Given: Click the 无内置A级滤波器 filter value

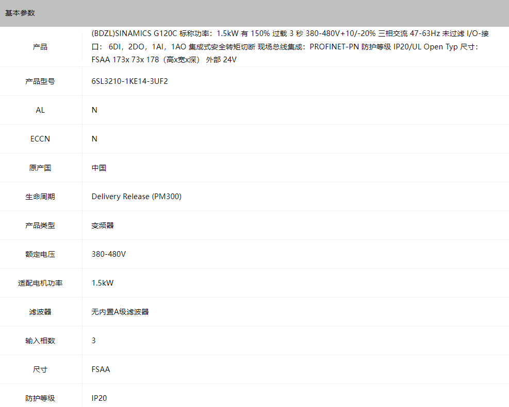Looking at the screenshot, I should point(120,312).
